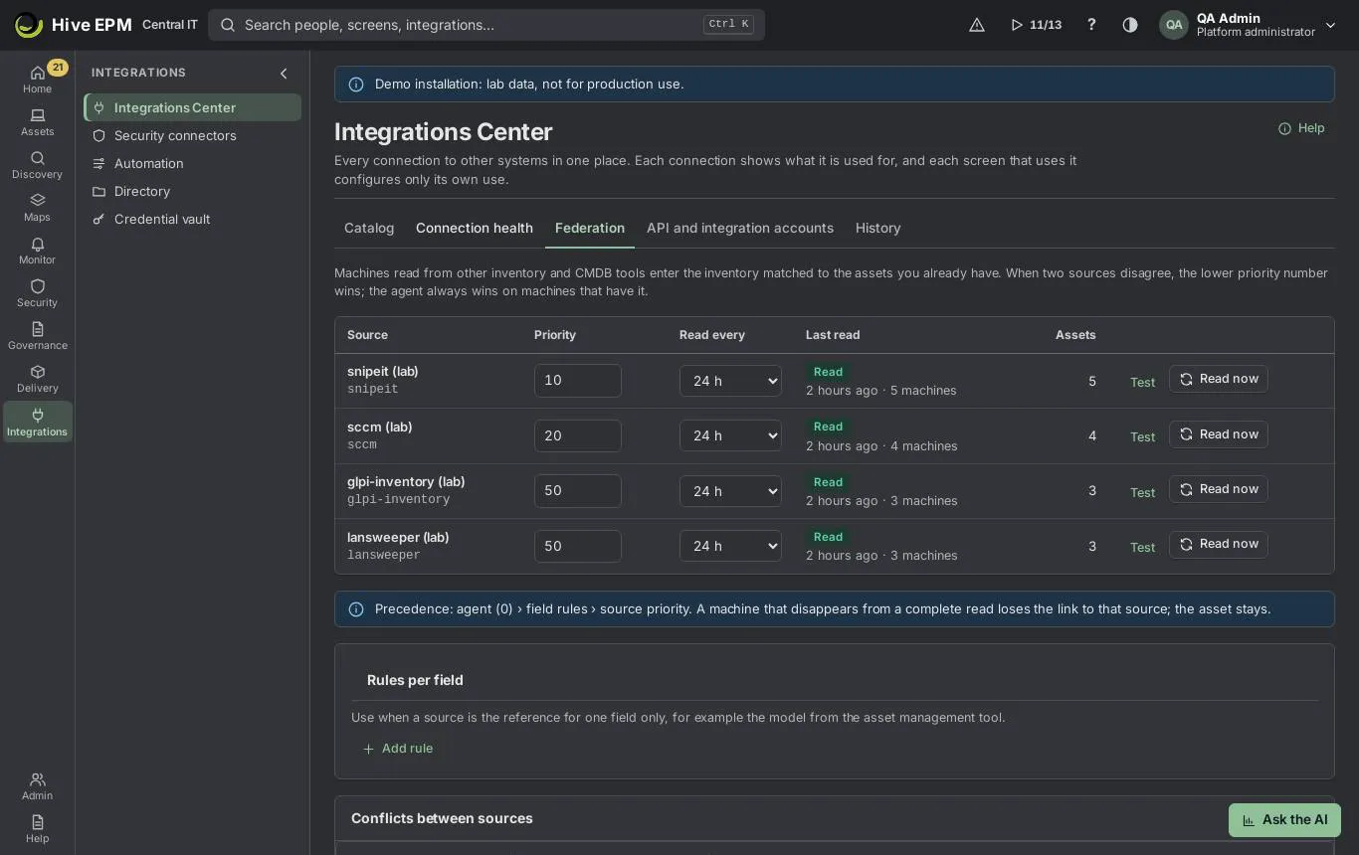Switch to the Connection health tab

tap(475, 228)
